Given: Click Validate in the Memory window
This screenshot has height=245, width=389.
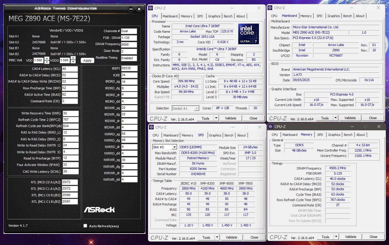Looking at the screenshot, I should click(351, 237).
